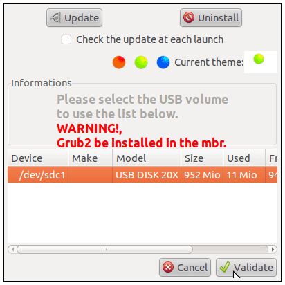Click the USB DISK 20X model cell

point(147,175)
